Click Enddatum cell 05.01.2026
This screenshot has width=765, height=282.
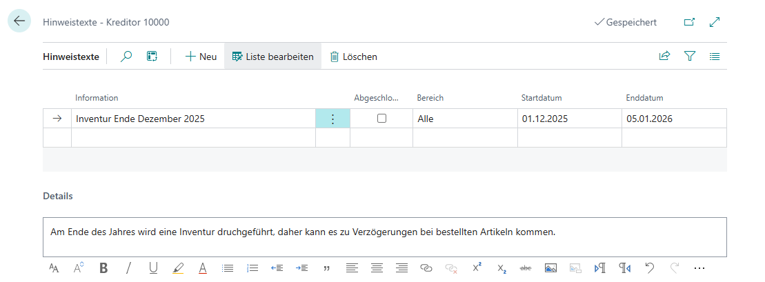pyautogui.click(x=674, y=119)
